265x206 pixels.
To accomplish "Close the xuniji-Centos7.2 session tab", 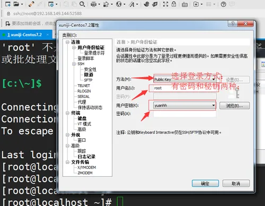I will [x=48, y=34].
